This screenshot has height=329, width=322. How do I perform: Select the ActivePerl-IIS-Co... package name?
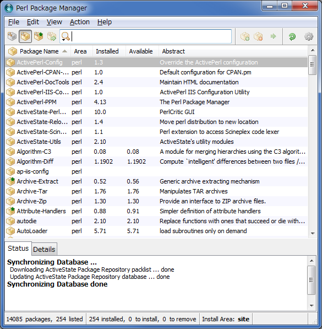coord(42,92)
